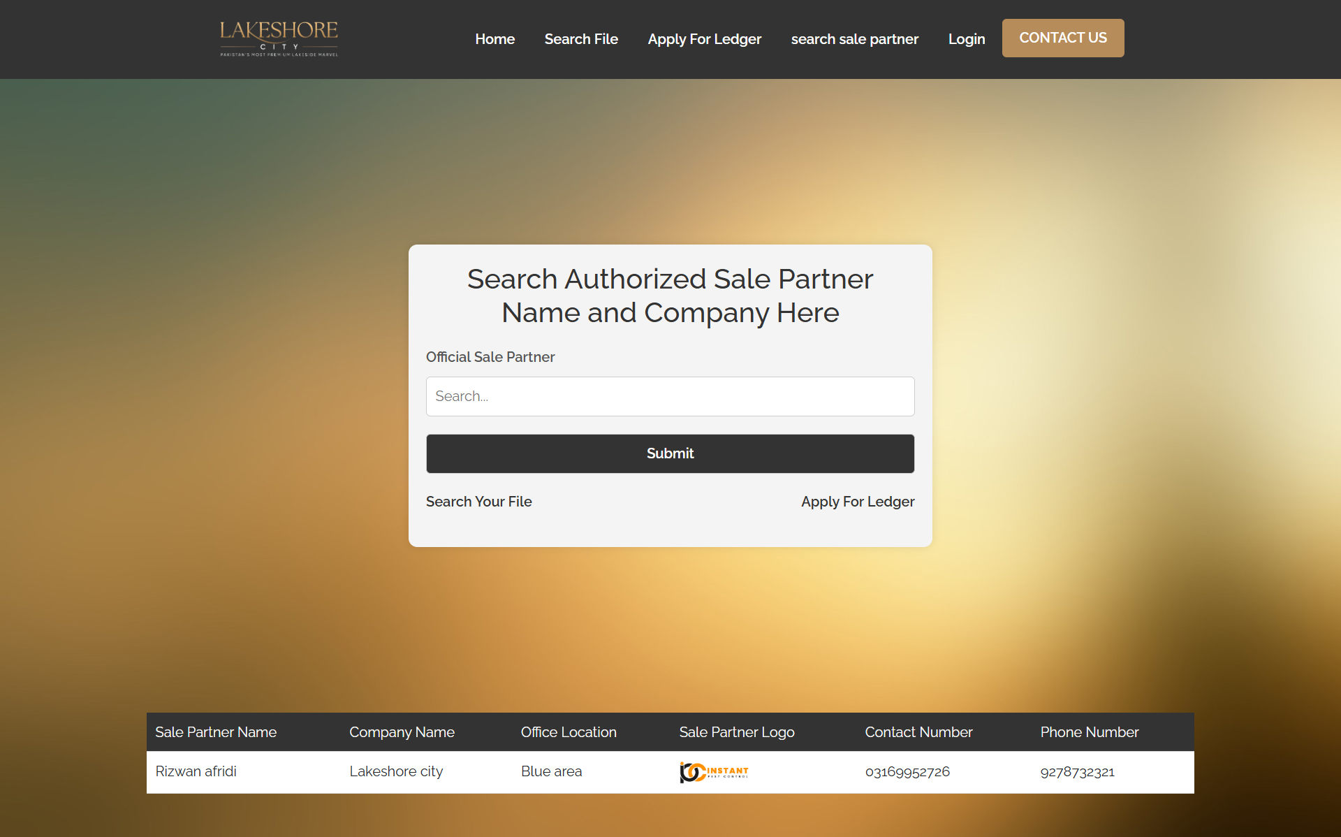Viewport: 1341px width, 837px height.
Task: Open the Home menu item
Action: click(x=494, y=39)
